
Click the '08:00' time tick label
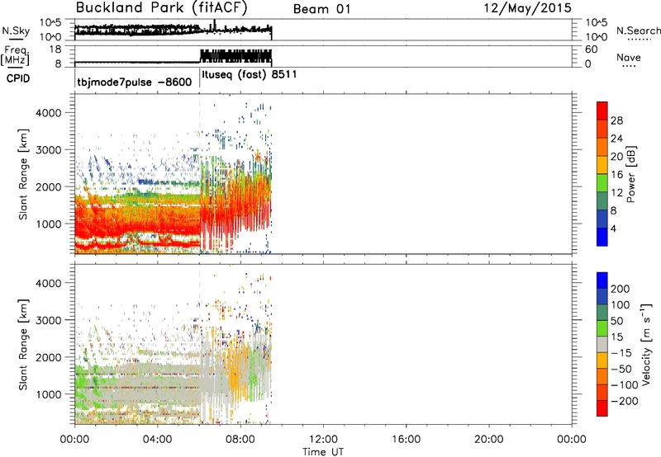(240, 440)
